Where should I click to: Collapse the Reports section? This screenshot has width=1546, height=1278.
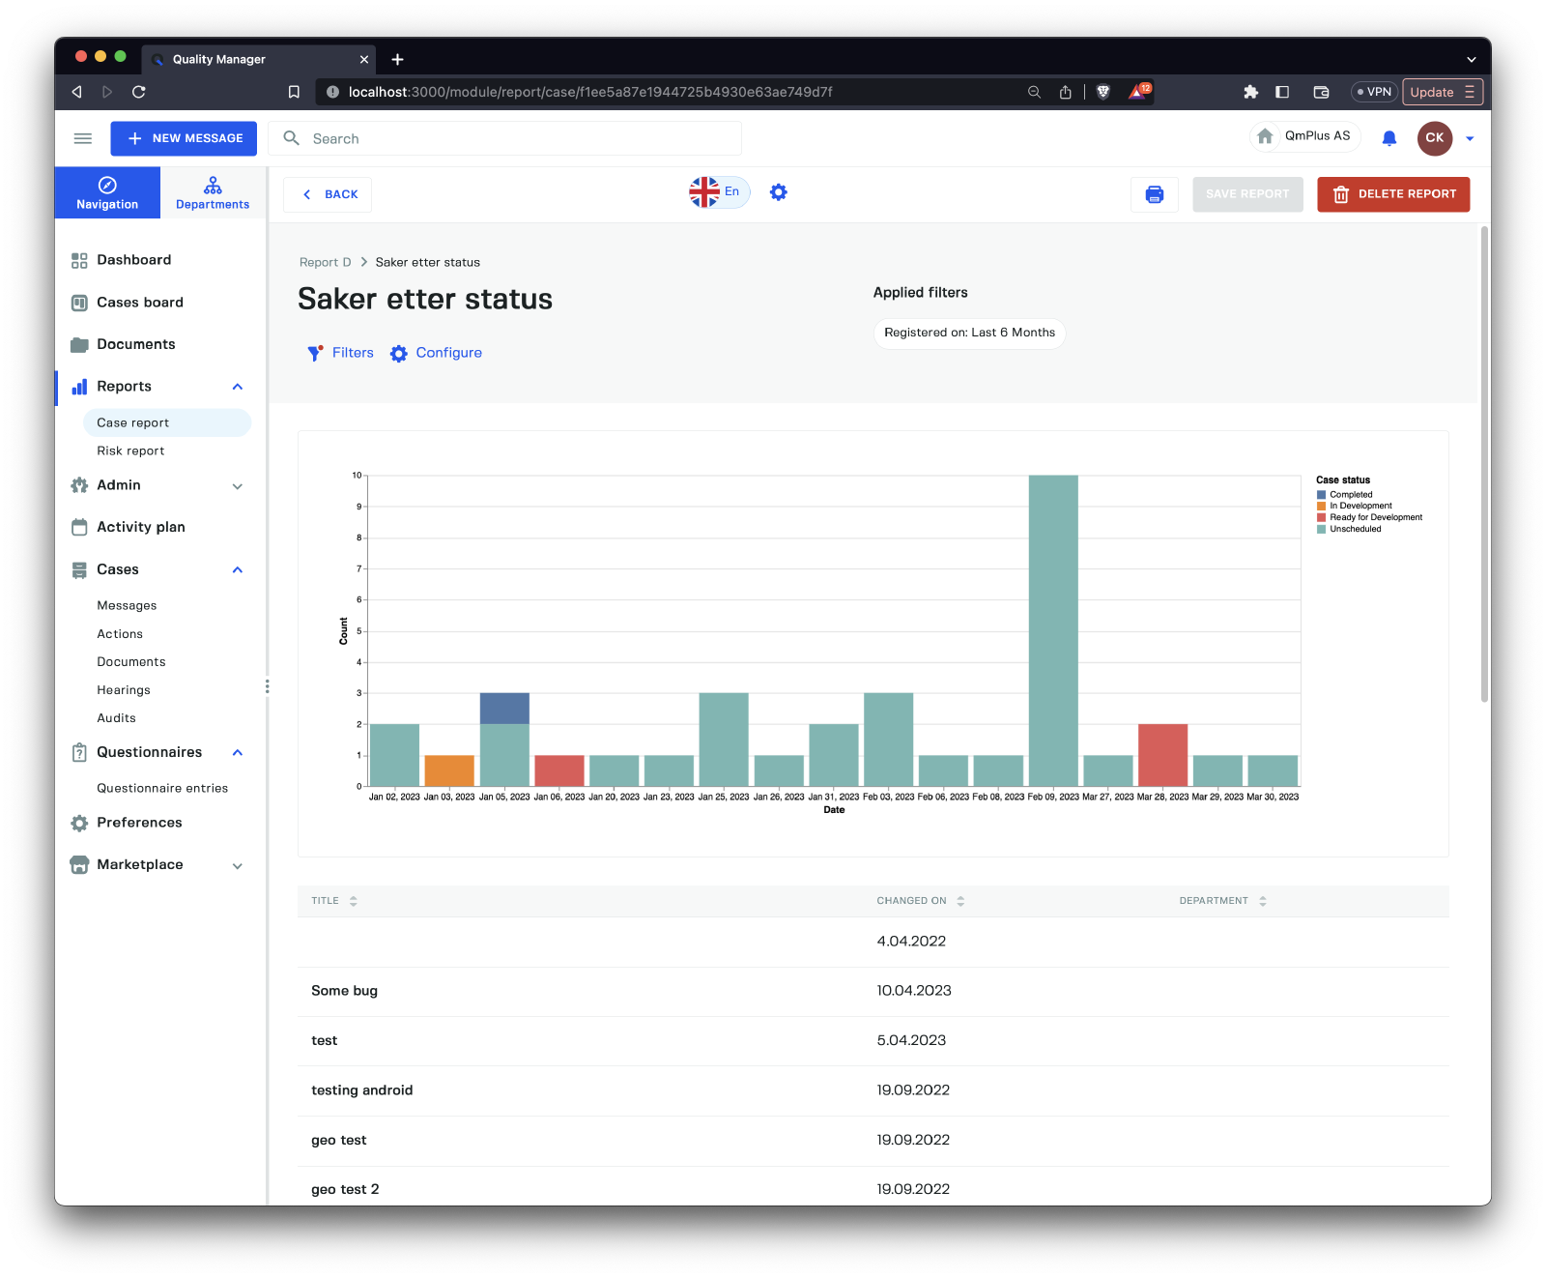click(238, 387)
